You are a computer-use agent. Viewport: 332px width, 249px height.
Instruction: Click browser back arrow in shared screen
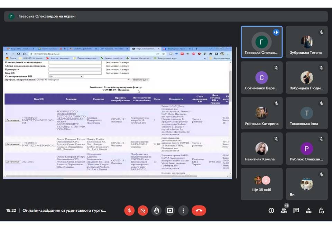[7, 54]
